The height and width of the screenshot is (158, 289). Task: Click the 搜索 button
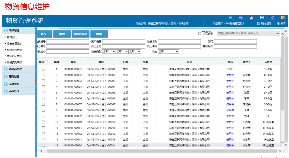[x=99, y=34]
